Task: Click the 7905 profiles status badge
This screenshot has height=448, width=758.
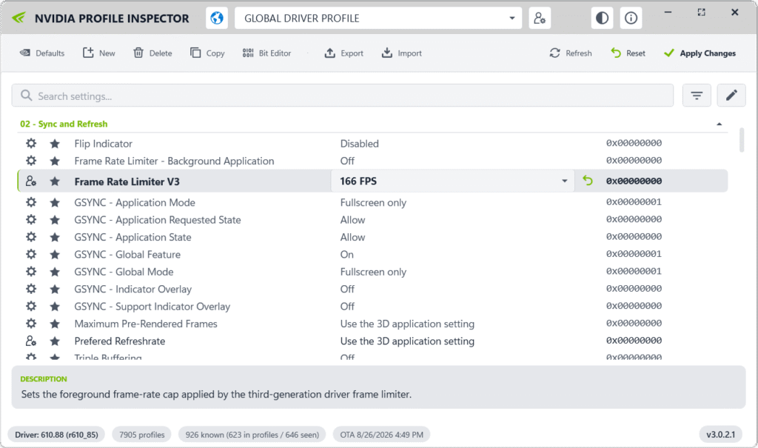Action: (141, 435)
